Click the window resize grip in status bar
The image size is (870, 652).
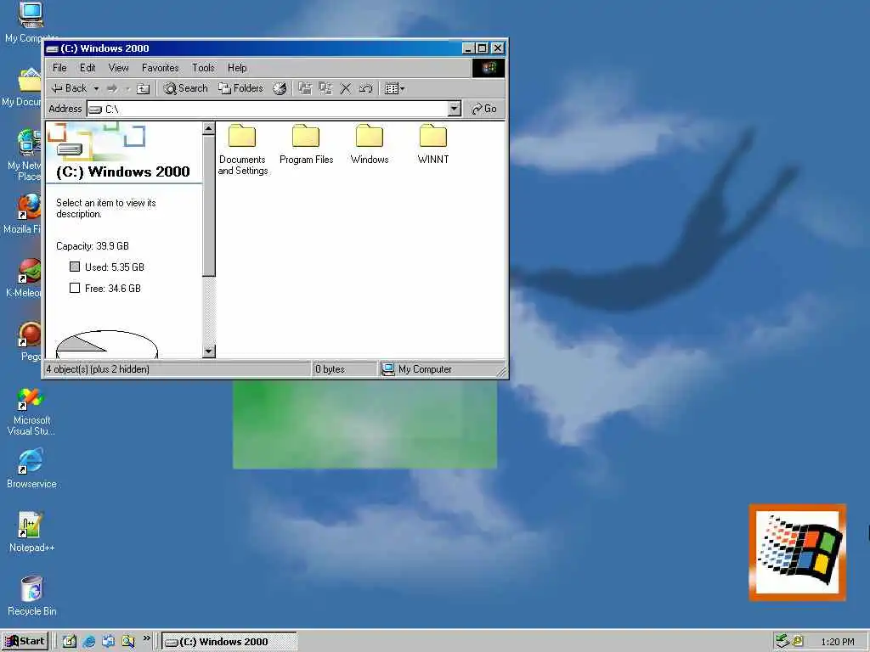click(x=501, y=372)
